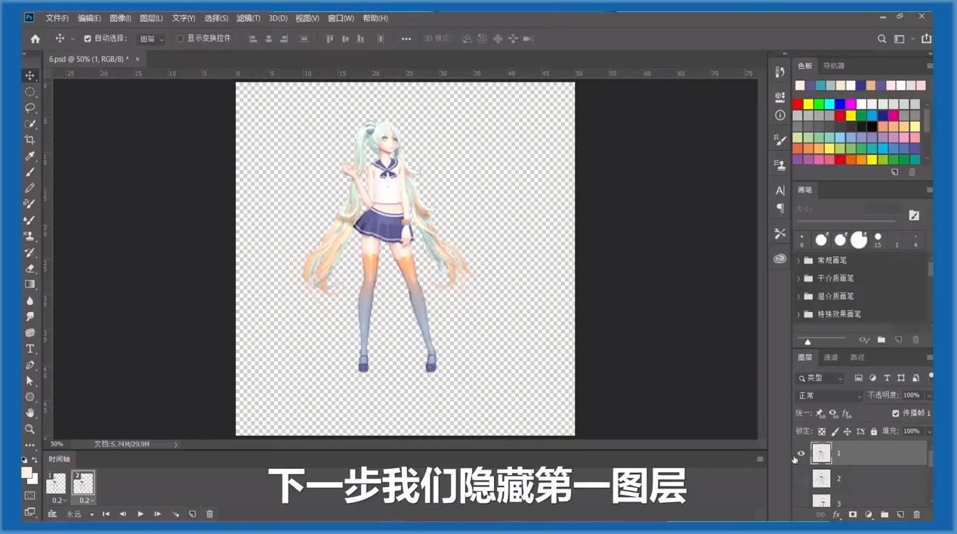The height and width of the screenshot is (534, 957).
Task: Select the Horizontal Type tool
Action: pos(30,349)
